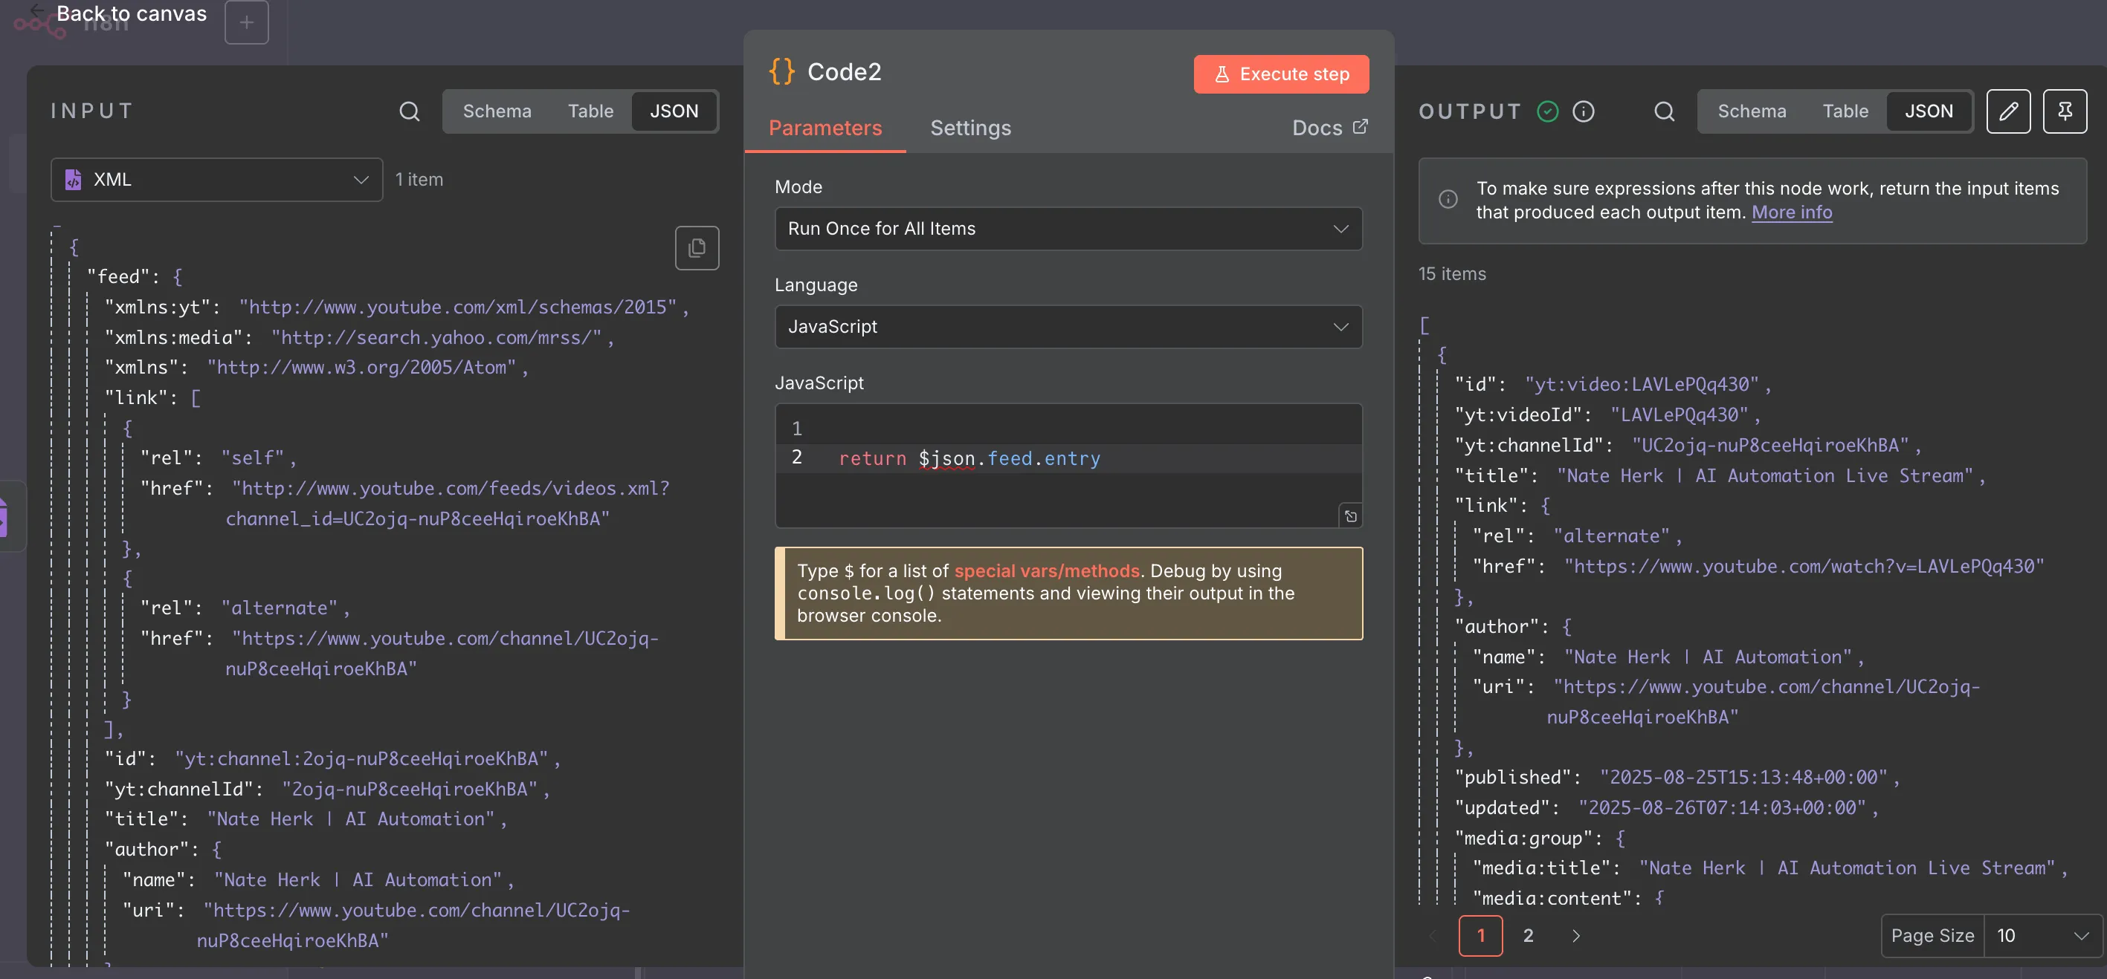Open the Settings tab
The image size is (2107, 979).
(970, 128)
